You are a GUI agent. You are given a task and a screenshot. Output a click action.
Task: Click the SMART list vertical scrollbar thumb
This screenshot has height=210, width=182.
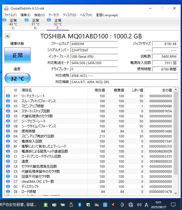pyautogui.click(x=176, y=133)
